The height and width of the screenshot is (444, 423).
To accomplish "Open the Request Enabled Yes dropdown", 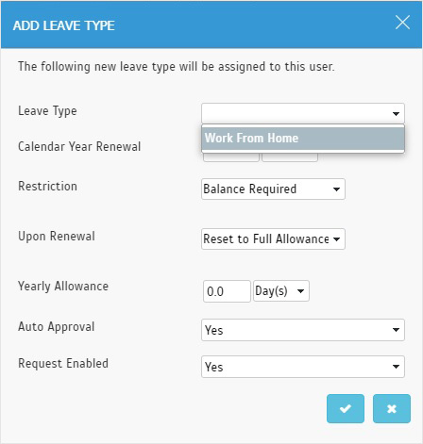I will point(303,367).
